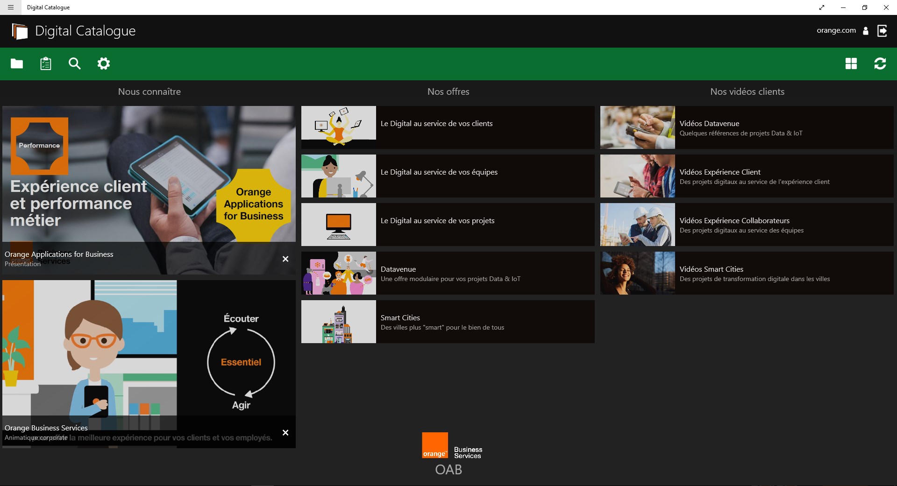Screen dimensions: 897x486
Task: Open Le Digital au service de vos projets
Action: [448, 225]
